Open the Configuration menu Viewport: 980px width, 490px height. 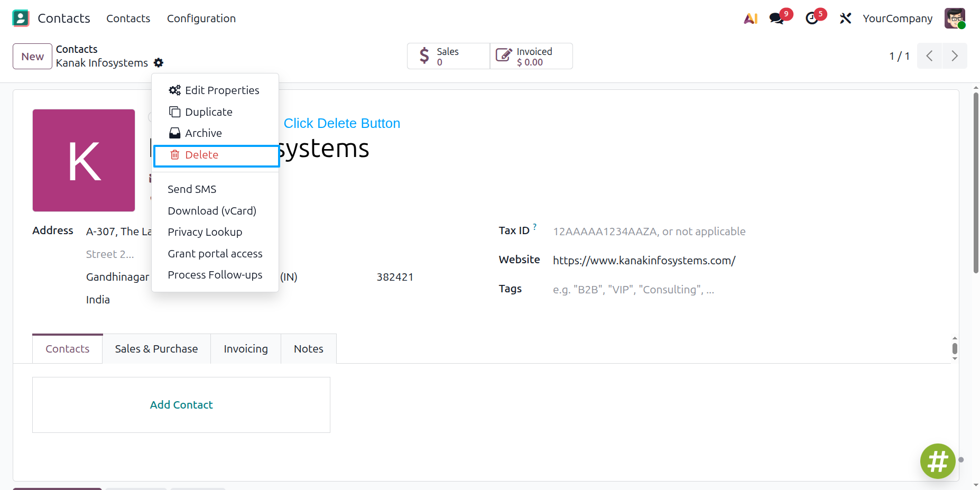click(201, 19)
